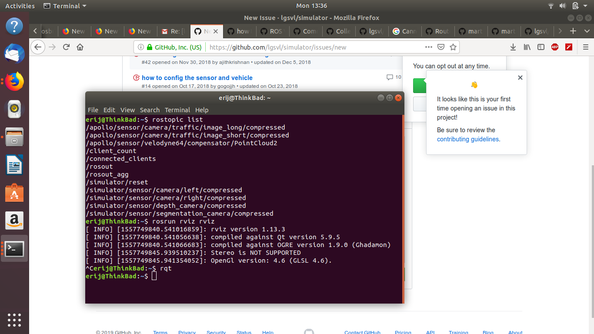Viewport: 594px width, 334px height.
Task: Open the Firefox Library
Action: click(527, 47)
